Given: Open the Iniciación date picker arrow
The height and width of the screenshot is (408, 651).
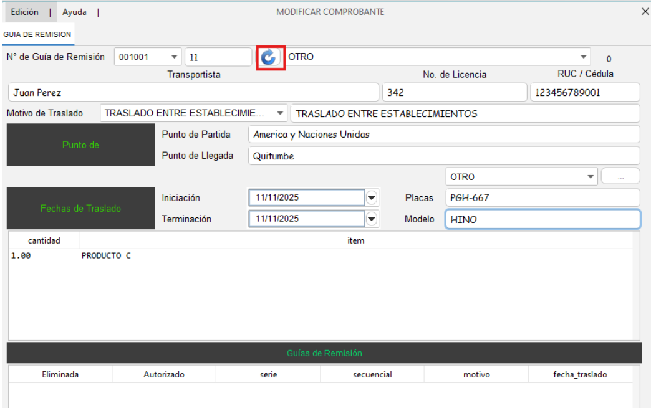Looking at the screenshot, I should click(372, 197).
